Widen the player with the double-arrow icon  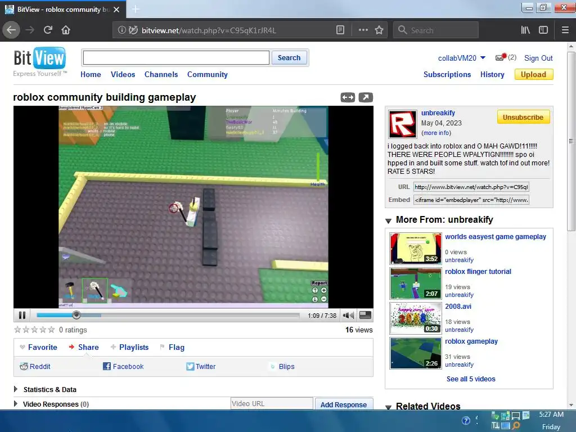point(348,97)
